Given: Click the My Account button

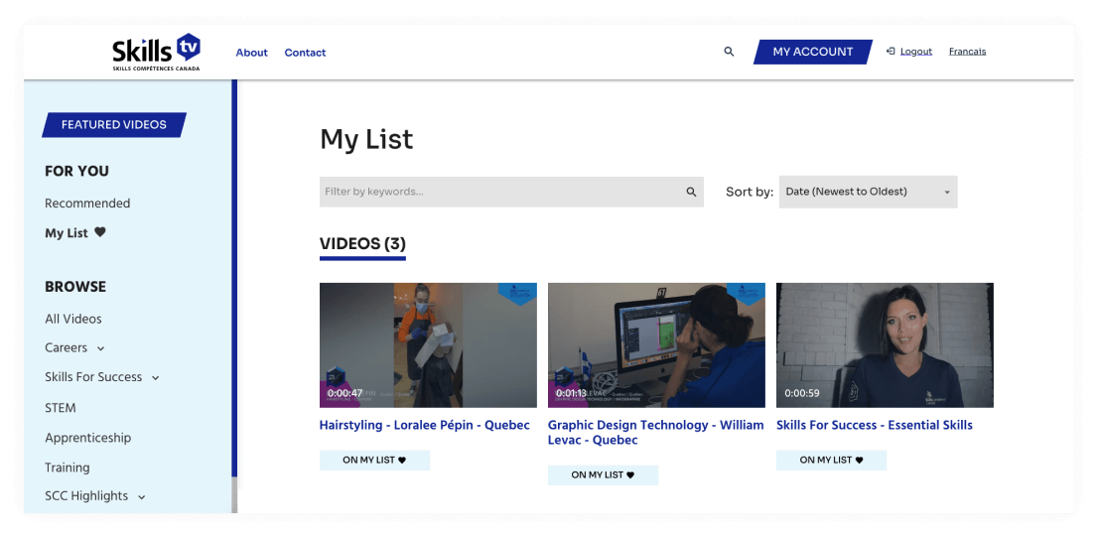Looking at the screenshot, I should (x=812, y=52).
